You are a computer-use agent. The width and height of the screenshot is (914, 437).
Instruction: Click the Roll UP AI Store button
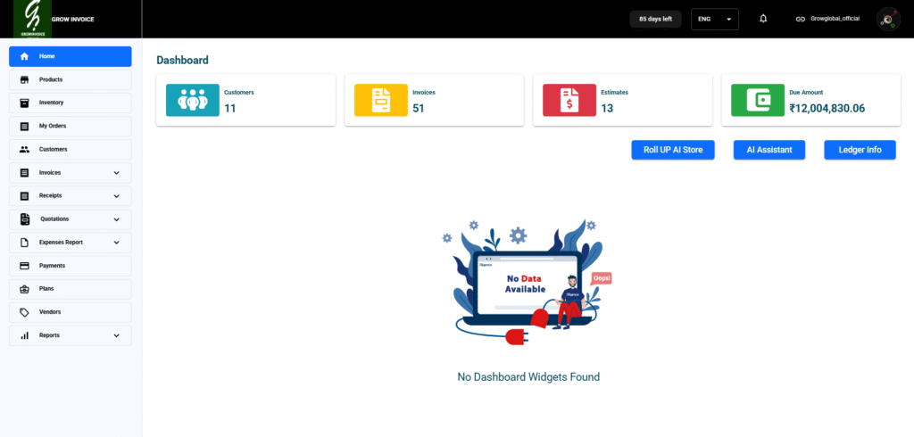(673, 150)
